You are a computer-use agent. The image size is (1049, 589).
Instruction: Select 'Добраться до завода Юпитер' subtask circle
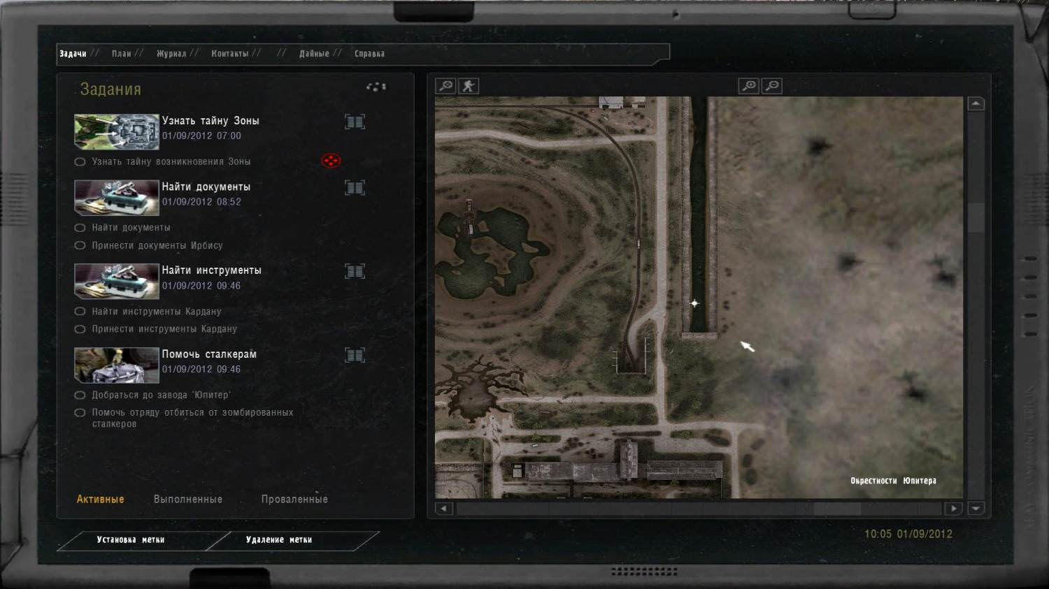(x=80, y=395)
